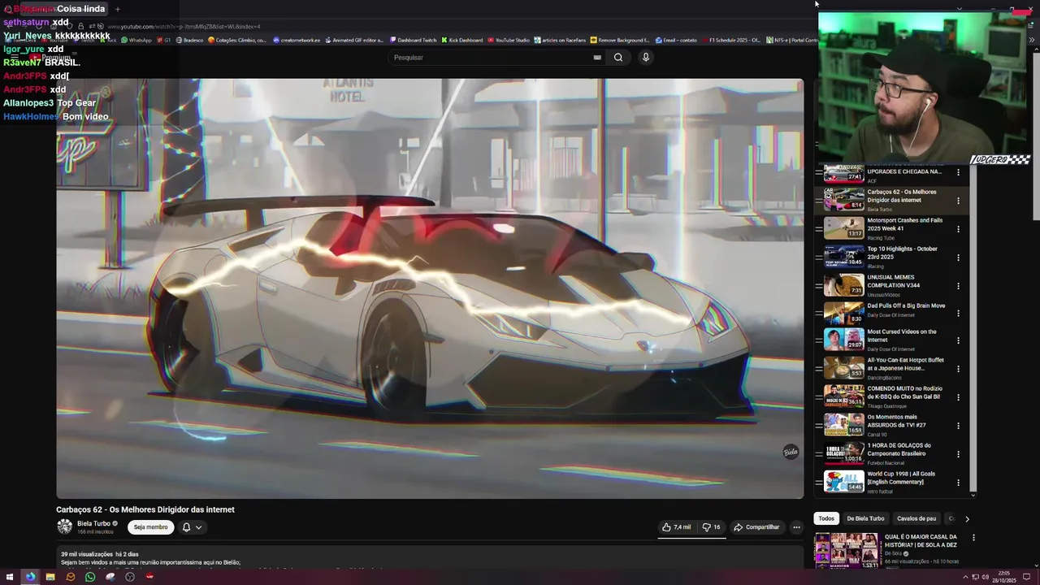
Task: Open the creatornetwork.ea bookmark
Action: point(297,40)
